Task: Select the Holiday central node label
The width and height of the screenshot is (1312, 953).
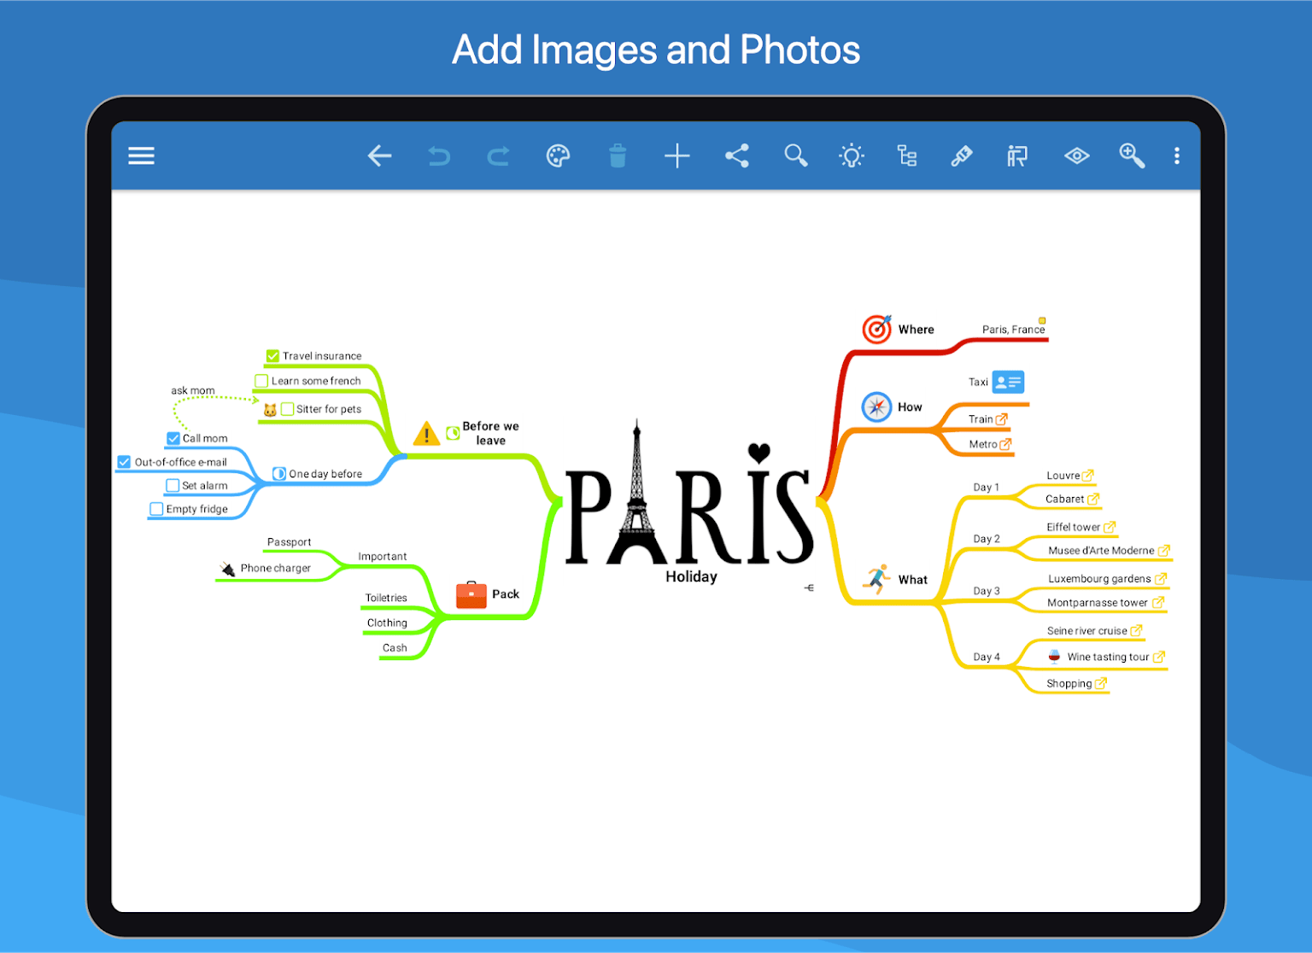Action: pos(691,577)
